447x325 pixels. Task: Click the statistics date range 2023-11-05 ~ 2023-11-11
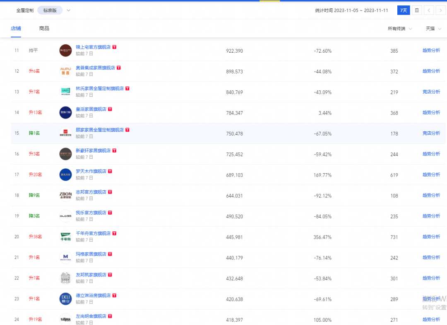361,10
